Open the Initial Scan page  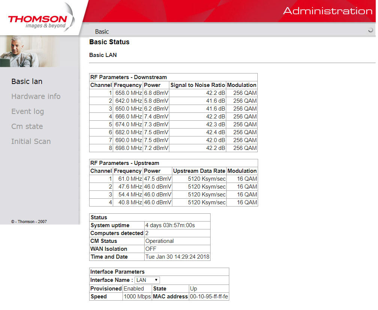[x=31, y=141]
